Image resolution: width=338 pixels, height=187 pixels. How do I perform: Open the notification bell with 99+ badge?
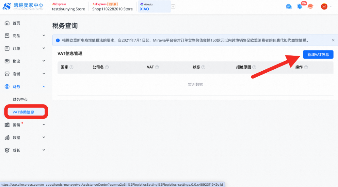pyautogui.click(x=299, y=7)
